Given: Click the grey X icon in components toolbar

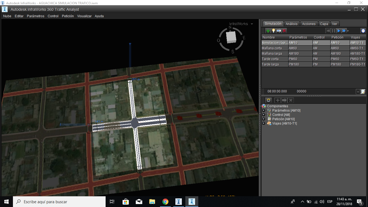Looking at the screenshot, I should 291,100.
